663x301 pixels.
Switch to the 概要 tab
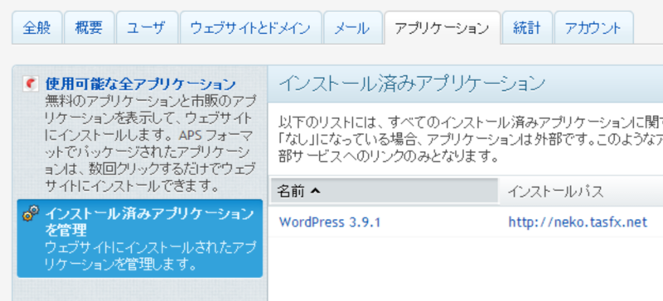tap(90, 28)
